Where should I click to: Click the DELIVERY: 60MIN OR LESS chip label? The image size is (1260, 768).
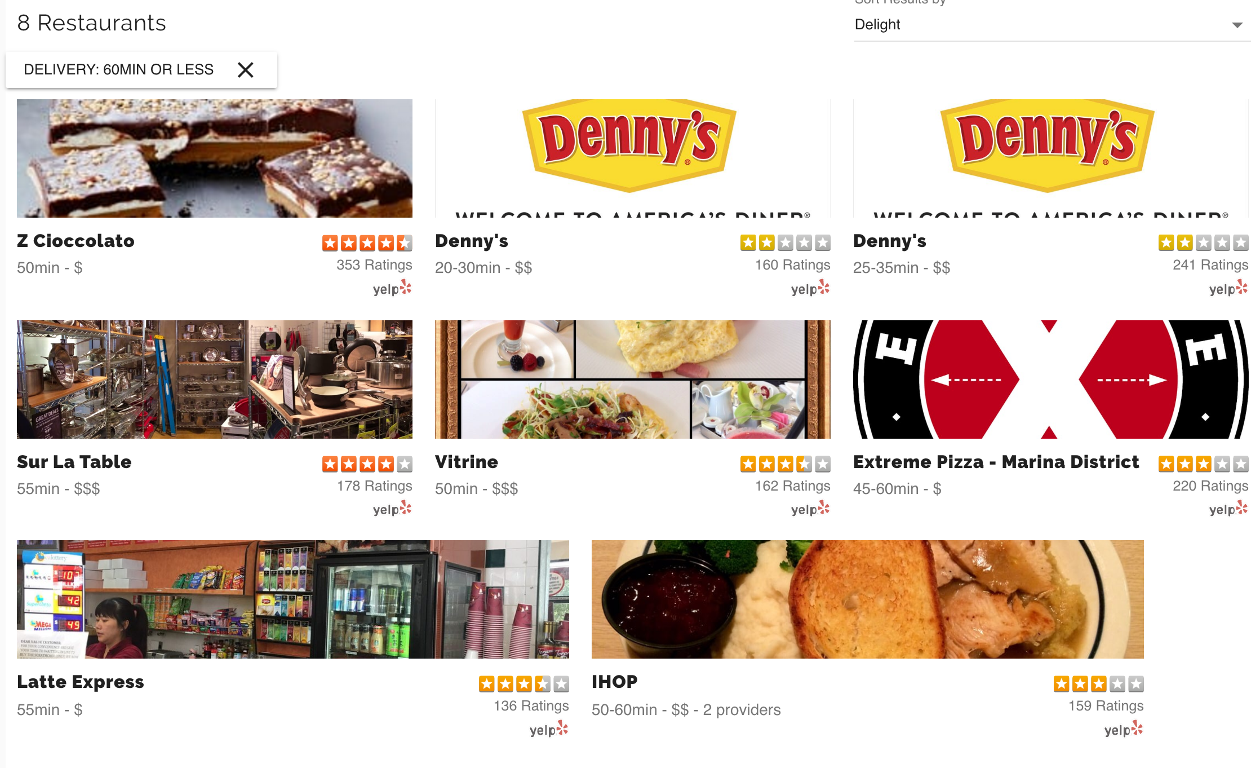(x=118, y=69)
